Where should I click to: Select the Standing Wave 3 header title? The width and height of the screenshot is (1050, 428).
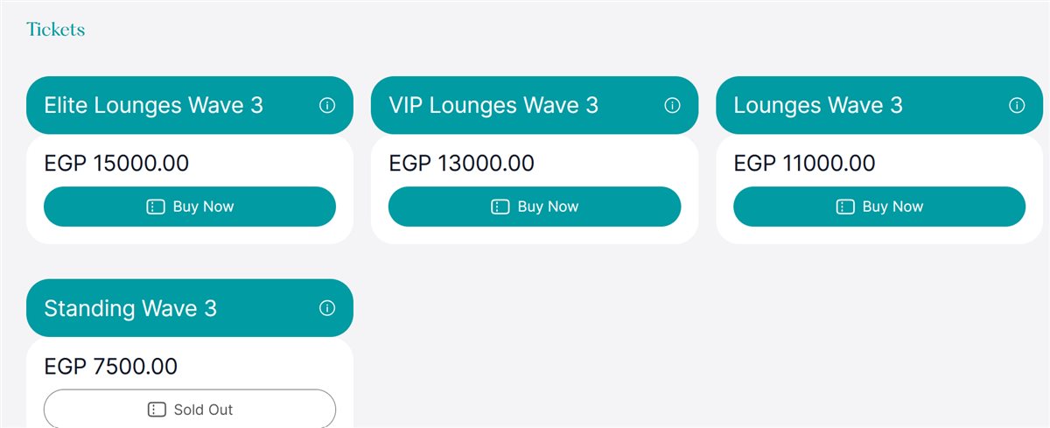pyautogui.click(x=130, y=309)
